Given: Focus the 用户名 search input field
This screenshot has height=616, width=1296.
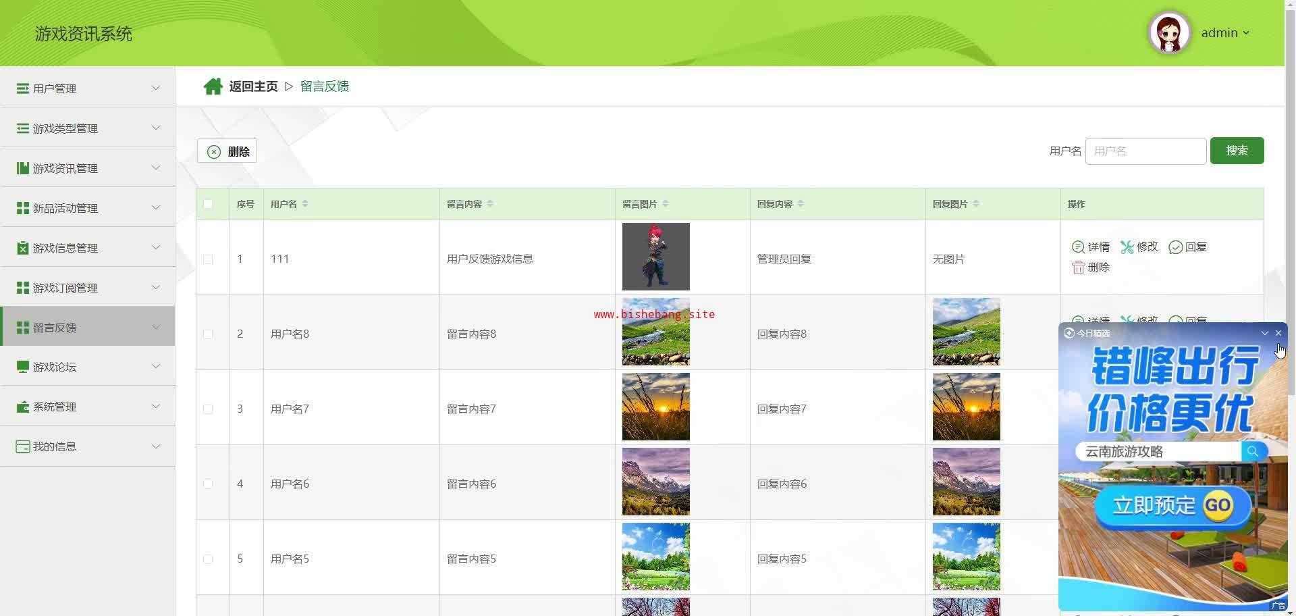Looking at the screenshot, I should click(x=1145, y=151).
